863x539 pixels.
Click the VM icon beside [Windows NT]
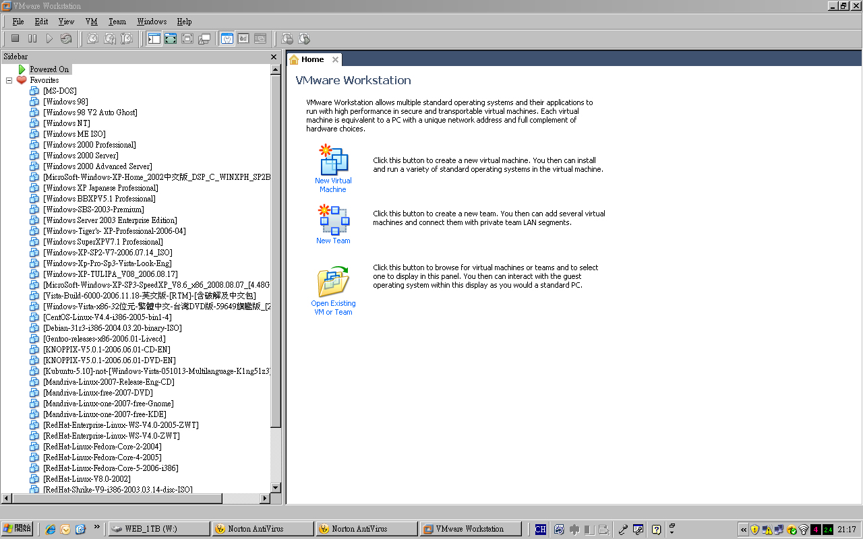pos(34,123)
